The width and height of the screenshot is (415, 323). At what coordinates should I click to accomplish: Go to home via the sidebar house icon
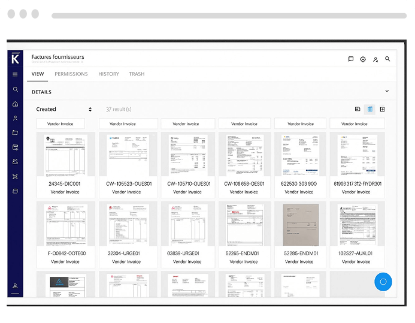[16, 104]
